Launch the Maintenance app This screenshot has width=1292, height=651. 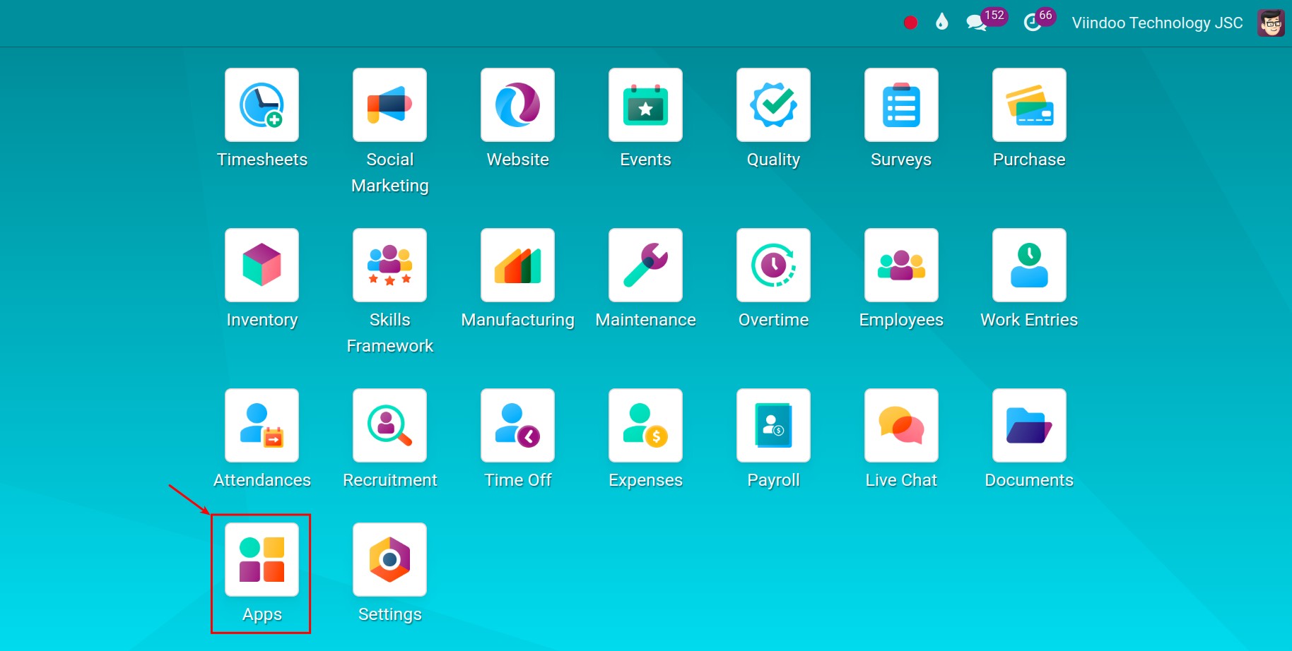click(645, 265)
